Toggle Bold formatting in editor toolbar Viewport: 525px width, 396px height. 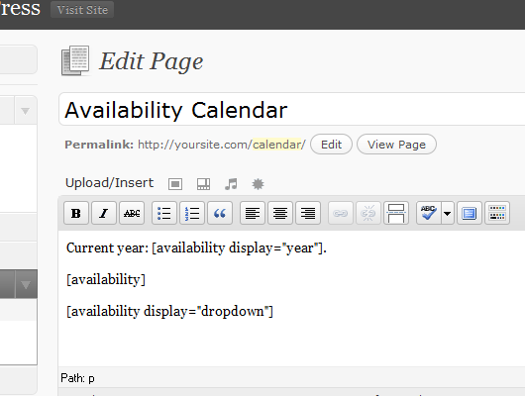(76, 213)
